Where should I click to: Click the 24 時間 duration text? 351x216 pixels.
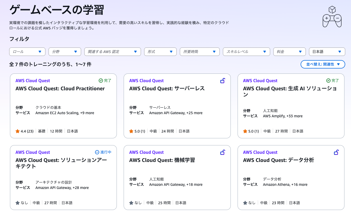pyautogui.click(x=168, y=131)
